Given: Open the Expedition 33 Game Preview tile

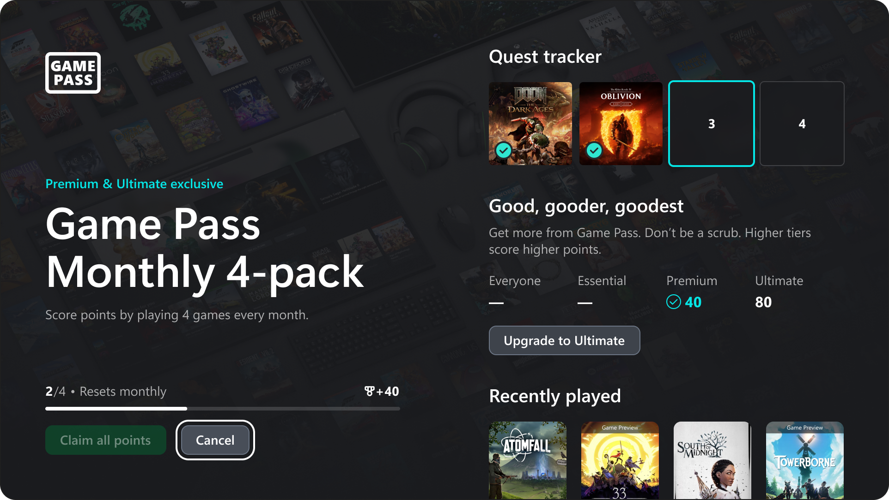Looking at the screenshot, I should [x=620, y=460].
